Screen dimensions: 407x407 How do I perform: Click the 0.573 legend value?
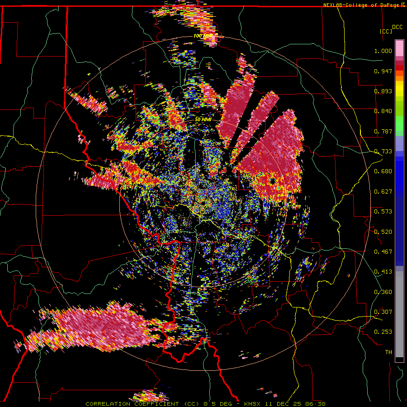pyautogui.click(x=383, y=212)
